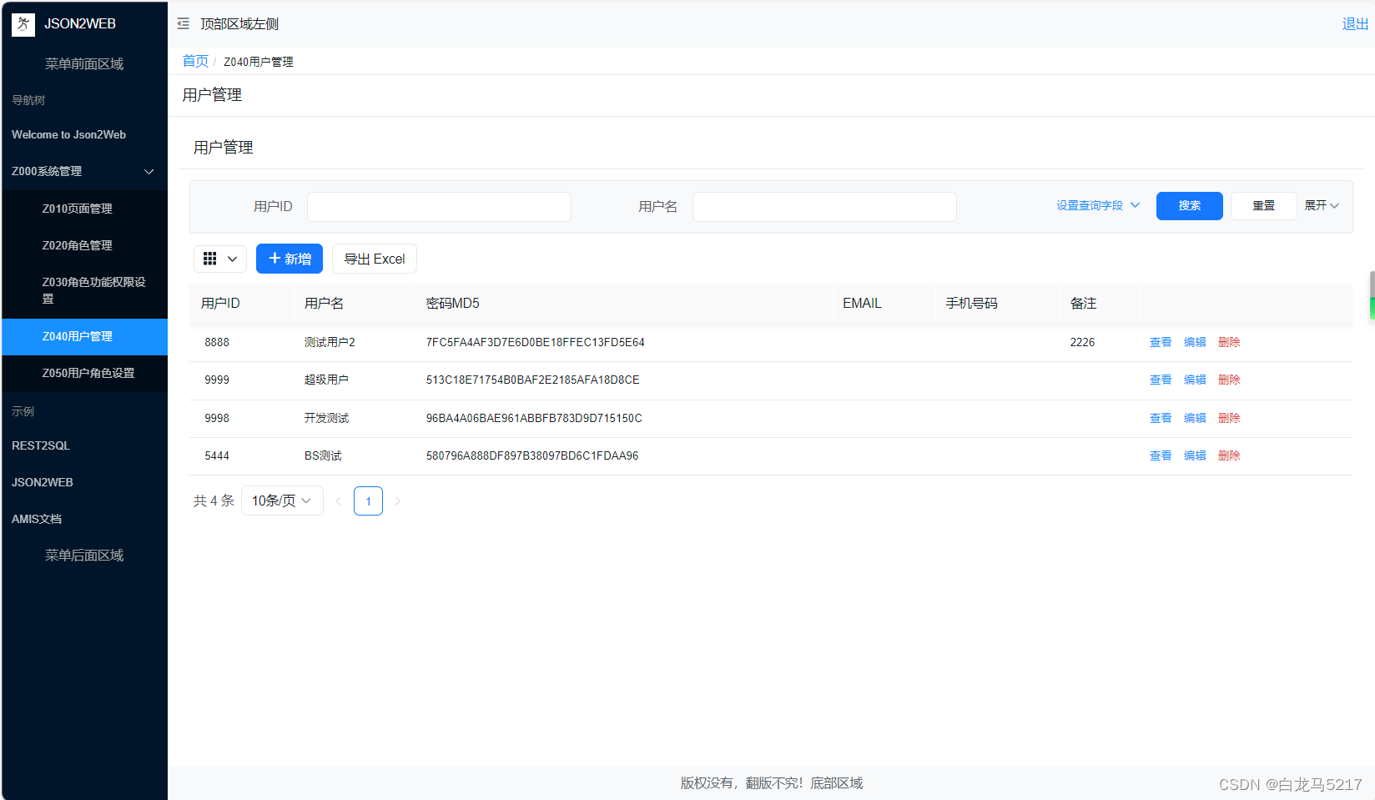View details of BS测试 user
The height and width of the screenshot is (800, 1375).
[x=1161, y=455]
